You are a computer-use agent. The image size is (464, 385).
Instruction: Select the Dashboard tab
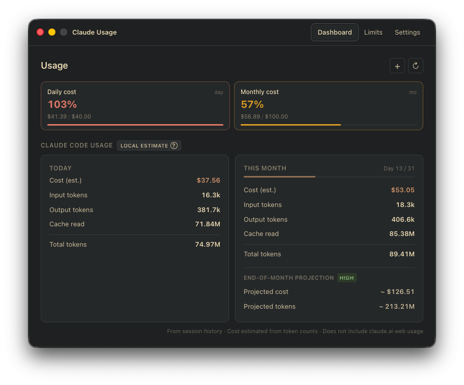(334, 32)
